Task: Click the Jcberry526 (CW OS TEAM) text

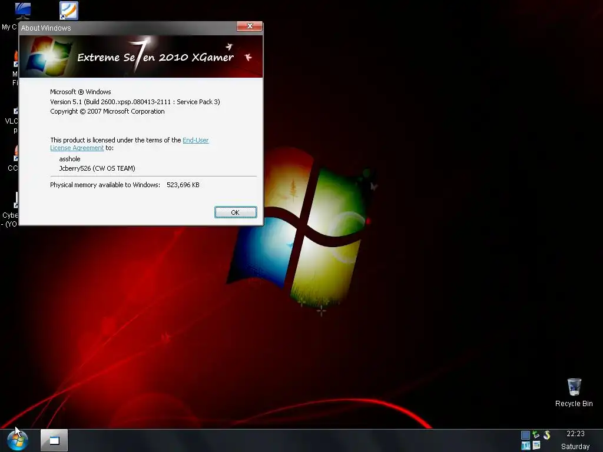Action: (x=97, y=168)
